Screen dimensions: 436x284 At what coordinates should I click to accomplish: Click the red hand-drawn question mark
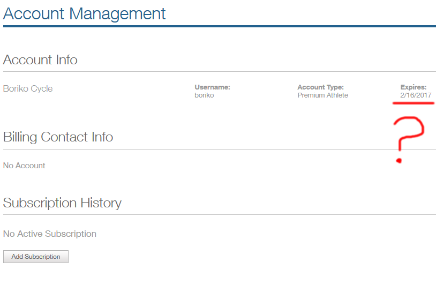point(408,139)
